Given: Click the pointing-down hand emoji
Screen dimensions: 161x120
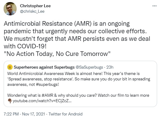Looking at the screenshot, I should click(10, 101).
